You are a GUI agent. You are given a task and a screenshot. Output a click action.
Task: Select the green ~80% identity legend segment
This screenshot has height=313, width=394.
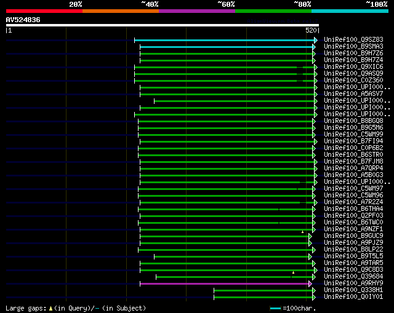click(273, 11)
